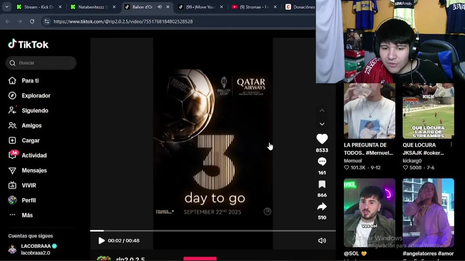Click the browser back arrow
The image size is (465, 261).
coord(8,21)
